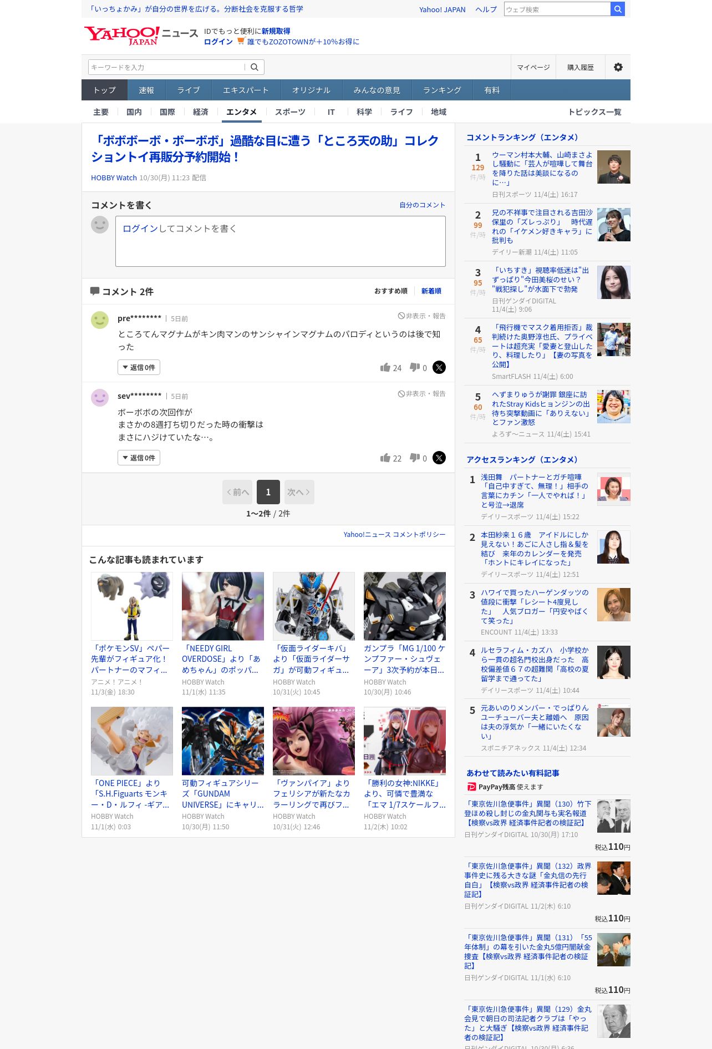Expand 返信0件 under sev******** comment

(x=139, y=458)
